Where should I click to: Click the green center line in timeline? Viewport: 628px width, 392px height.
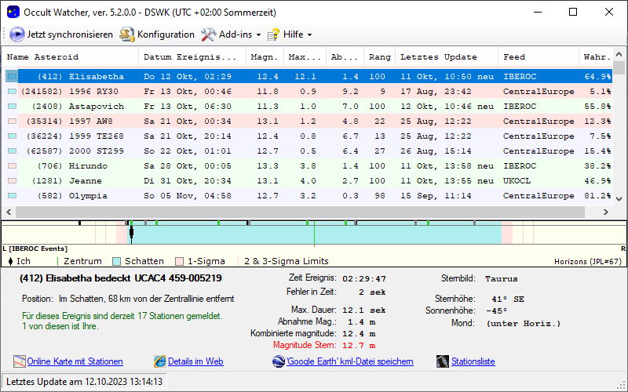(314, 234)
